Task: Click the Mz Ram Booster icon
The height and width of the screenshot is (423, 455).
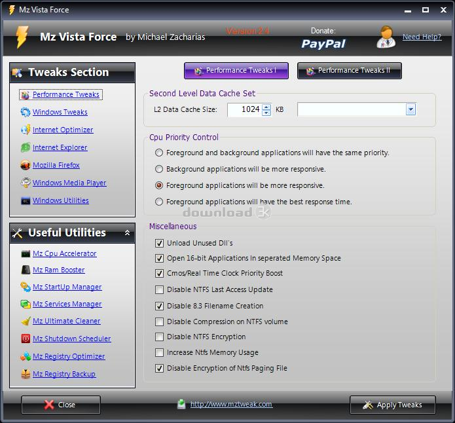Action: coord(26,270)
